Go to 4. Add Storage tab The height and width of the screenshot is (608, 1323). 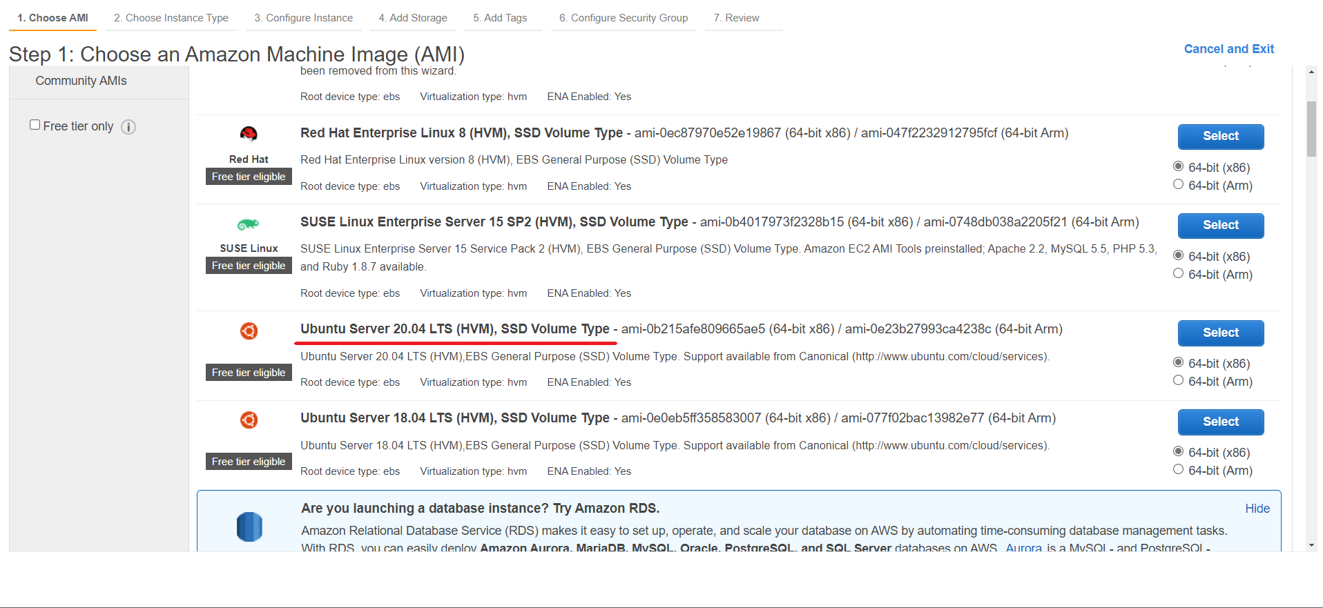(413, 18)
